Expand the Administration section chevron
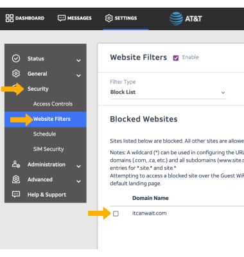The width and height of the screenshot is (244, 257). coord(79,166)
